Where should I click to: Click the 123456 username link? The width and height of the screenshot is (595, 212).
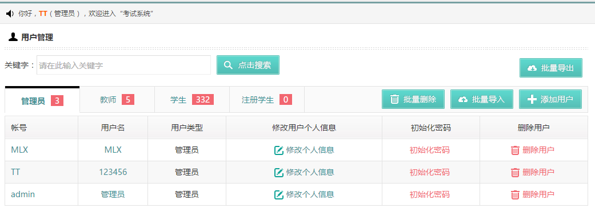[x=113, y=172]
